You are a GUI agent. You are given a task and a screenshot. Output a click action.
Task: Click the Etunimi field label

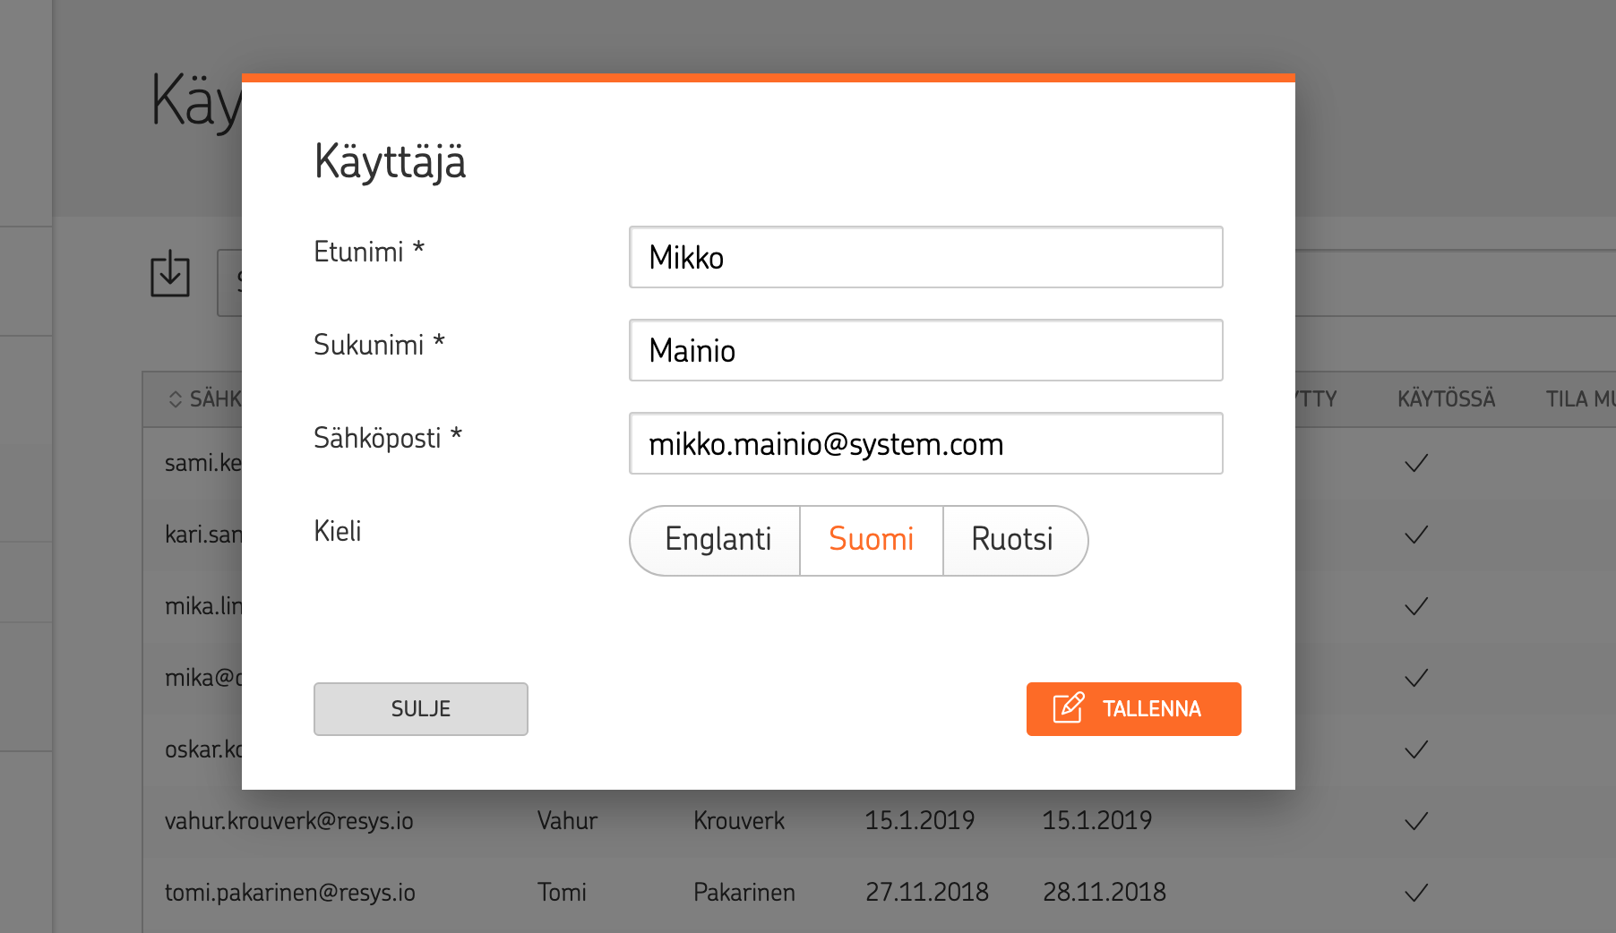pos(369,252)
